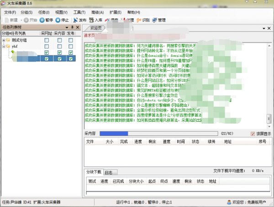Click the 分组&任务列表 column header

coord(21,33)
